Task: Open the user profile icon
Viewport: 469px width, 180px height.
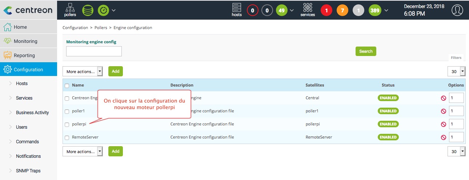Action: [457, 10]
